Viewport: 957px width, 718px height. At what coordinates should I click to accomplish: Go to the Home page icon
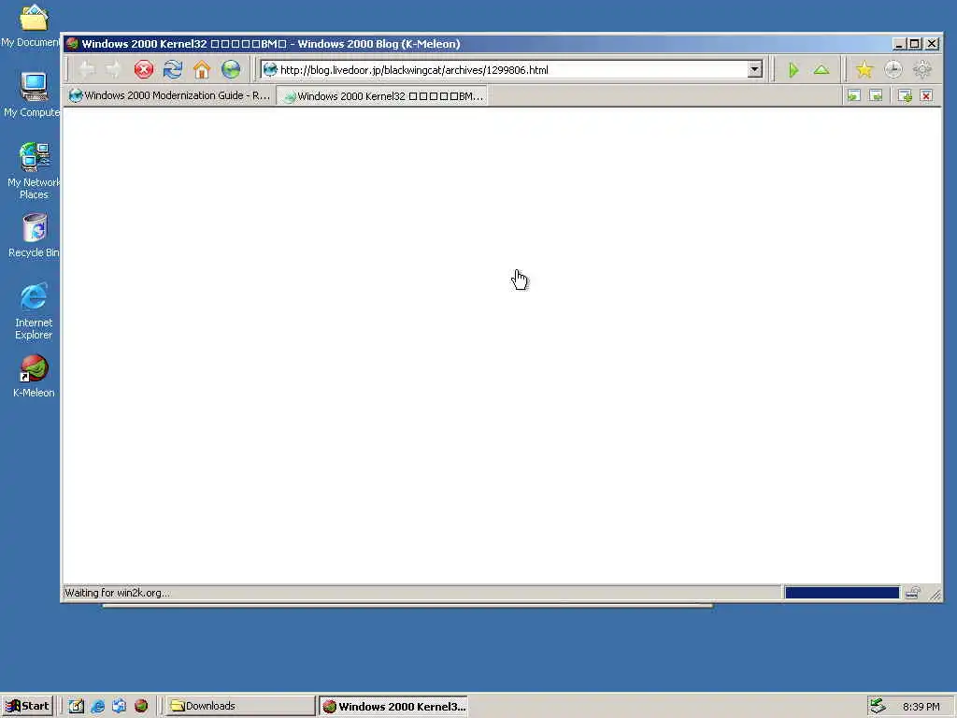point(202,69)
